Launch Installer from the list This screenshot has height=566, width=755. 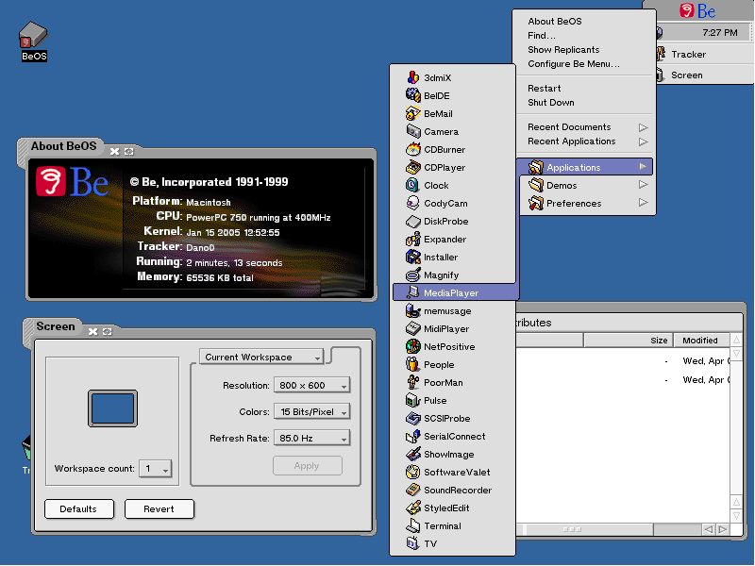click(x=452, y=257)
